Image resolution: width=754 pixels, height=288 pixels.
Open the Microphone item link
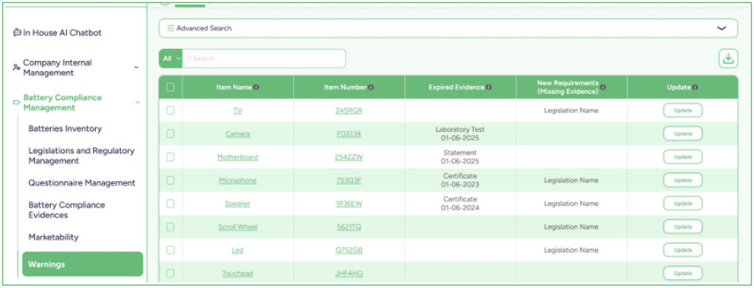[238, 181]
